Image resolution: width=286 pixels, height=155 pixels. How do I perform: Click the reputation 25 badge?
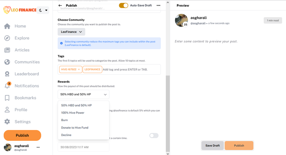[x=185, y=25]
